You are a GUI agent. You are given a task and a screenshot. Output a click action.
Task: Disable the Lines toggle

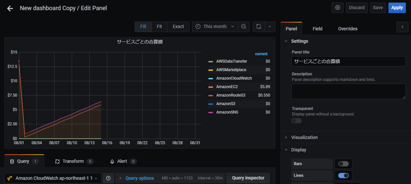click(343, 175)
